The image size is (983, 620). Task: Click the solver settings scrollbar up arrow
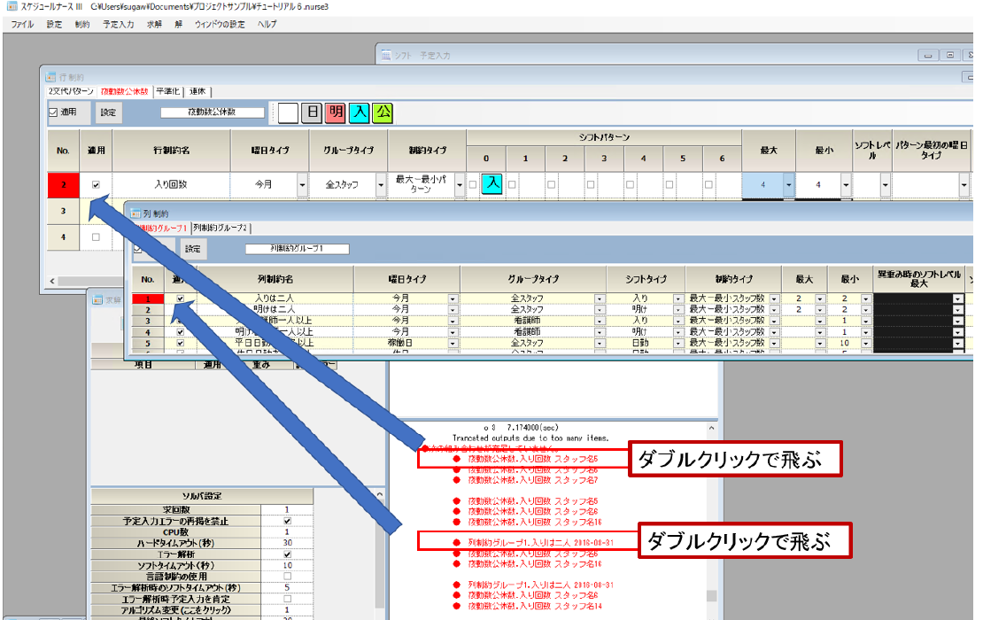(380, 494)
